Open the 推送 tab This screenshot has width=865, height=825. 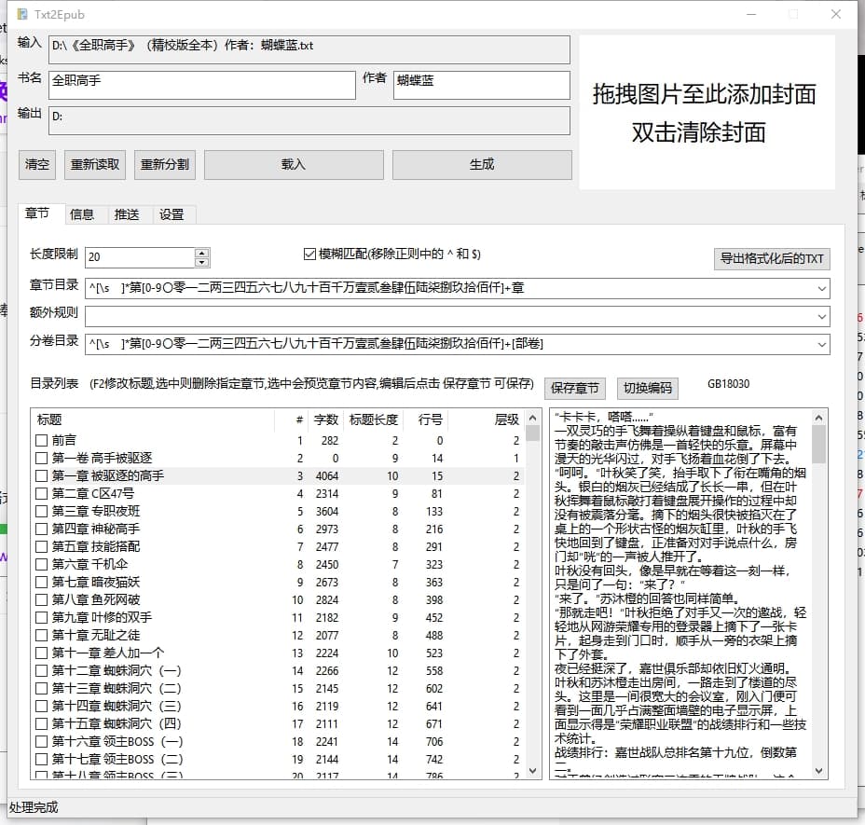click(127, 214)
